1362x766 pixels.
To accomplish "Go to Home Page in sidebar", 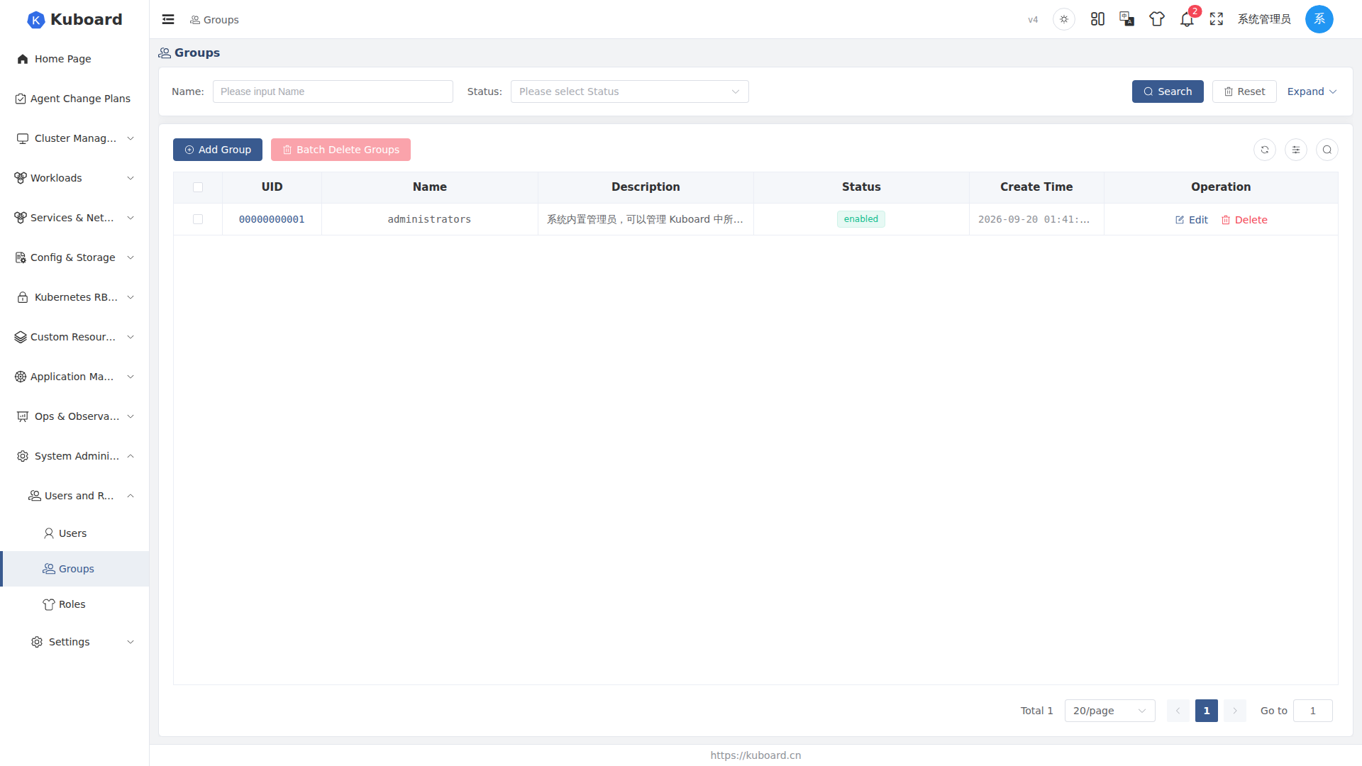I will click(x=74, y=59).
